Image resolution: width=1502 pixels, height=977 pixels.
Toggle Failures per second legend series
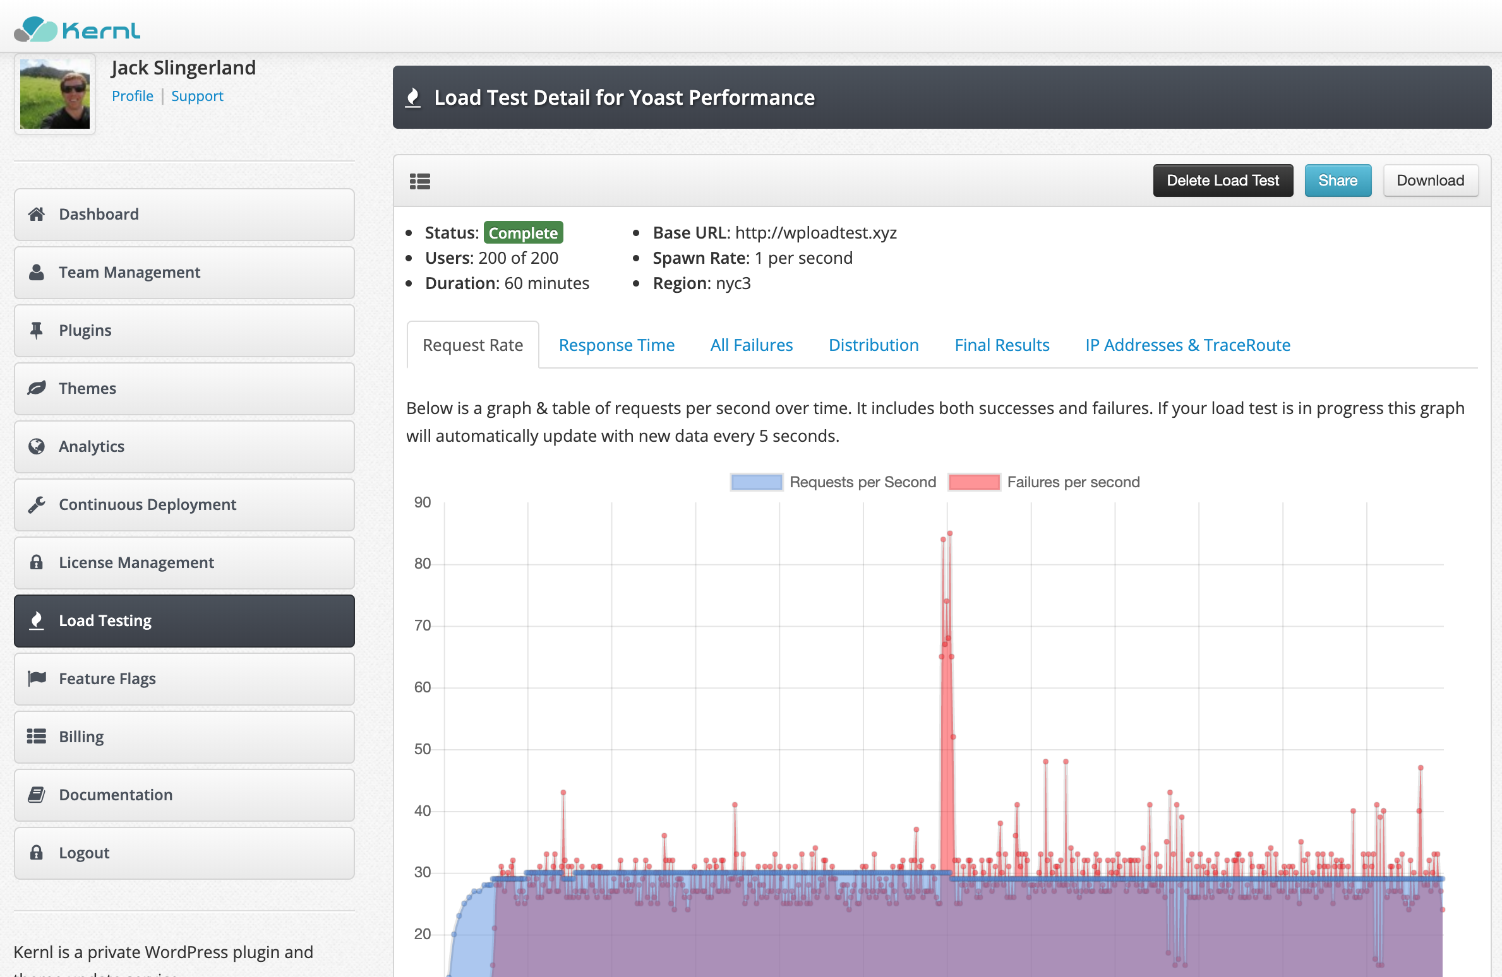[974, 482]
